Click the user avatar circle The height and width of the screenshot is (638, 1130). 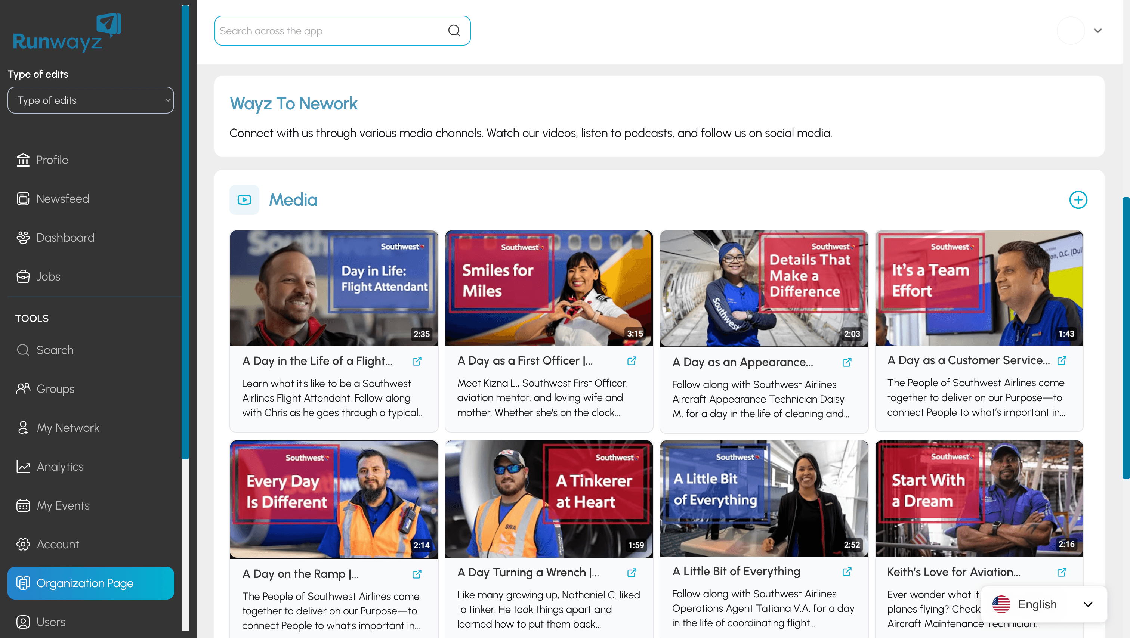pyautogui.click(x=1071, y=31)
